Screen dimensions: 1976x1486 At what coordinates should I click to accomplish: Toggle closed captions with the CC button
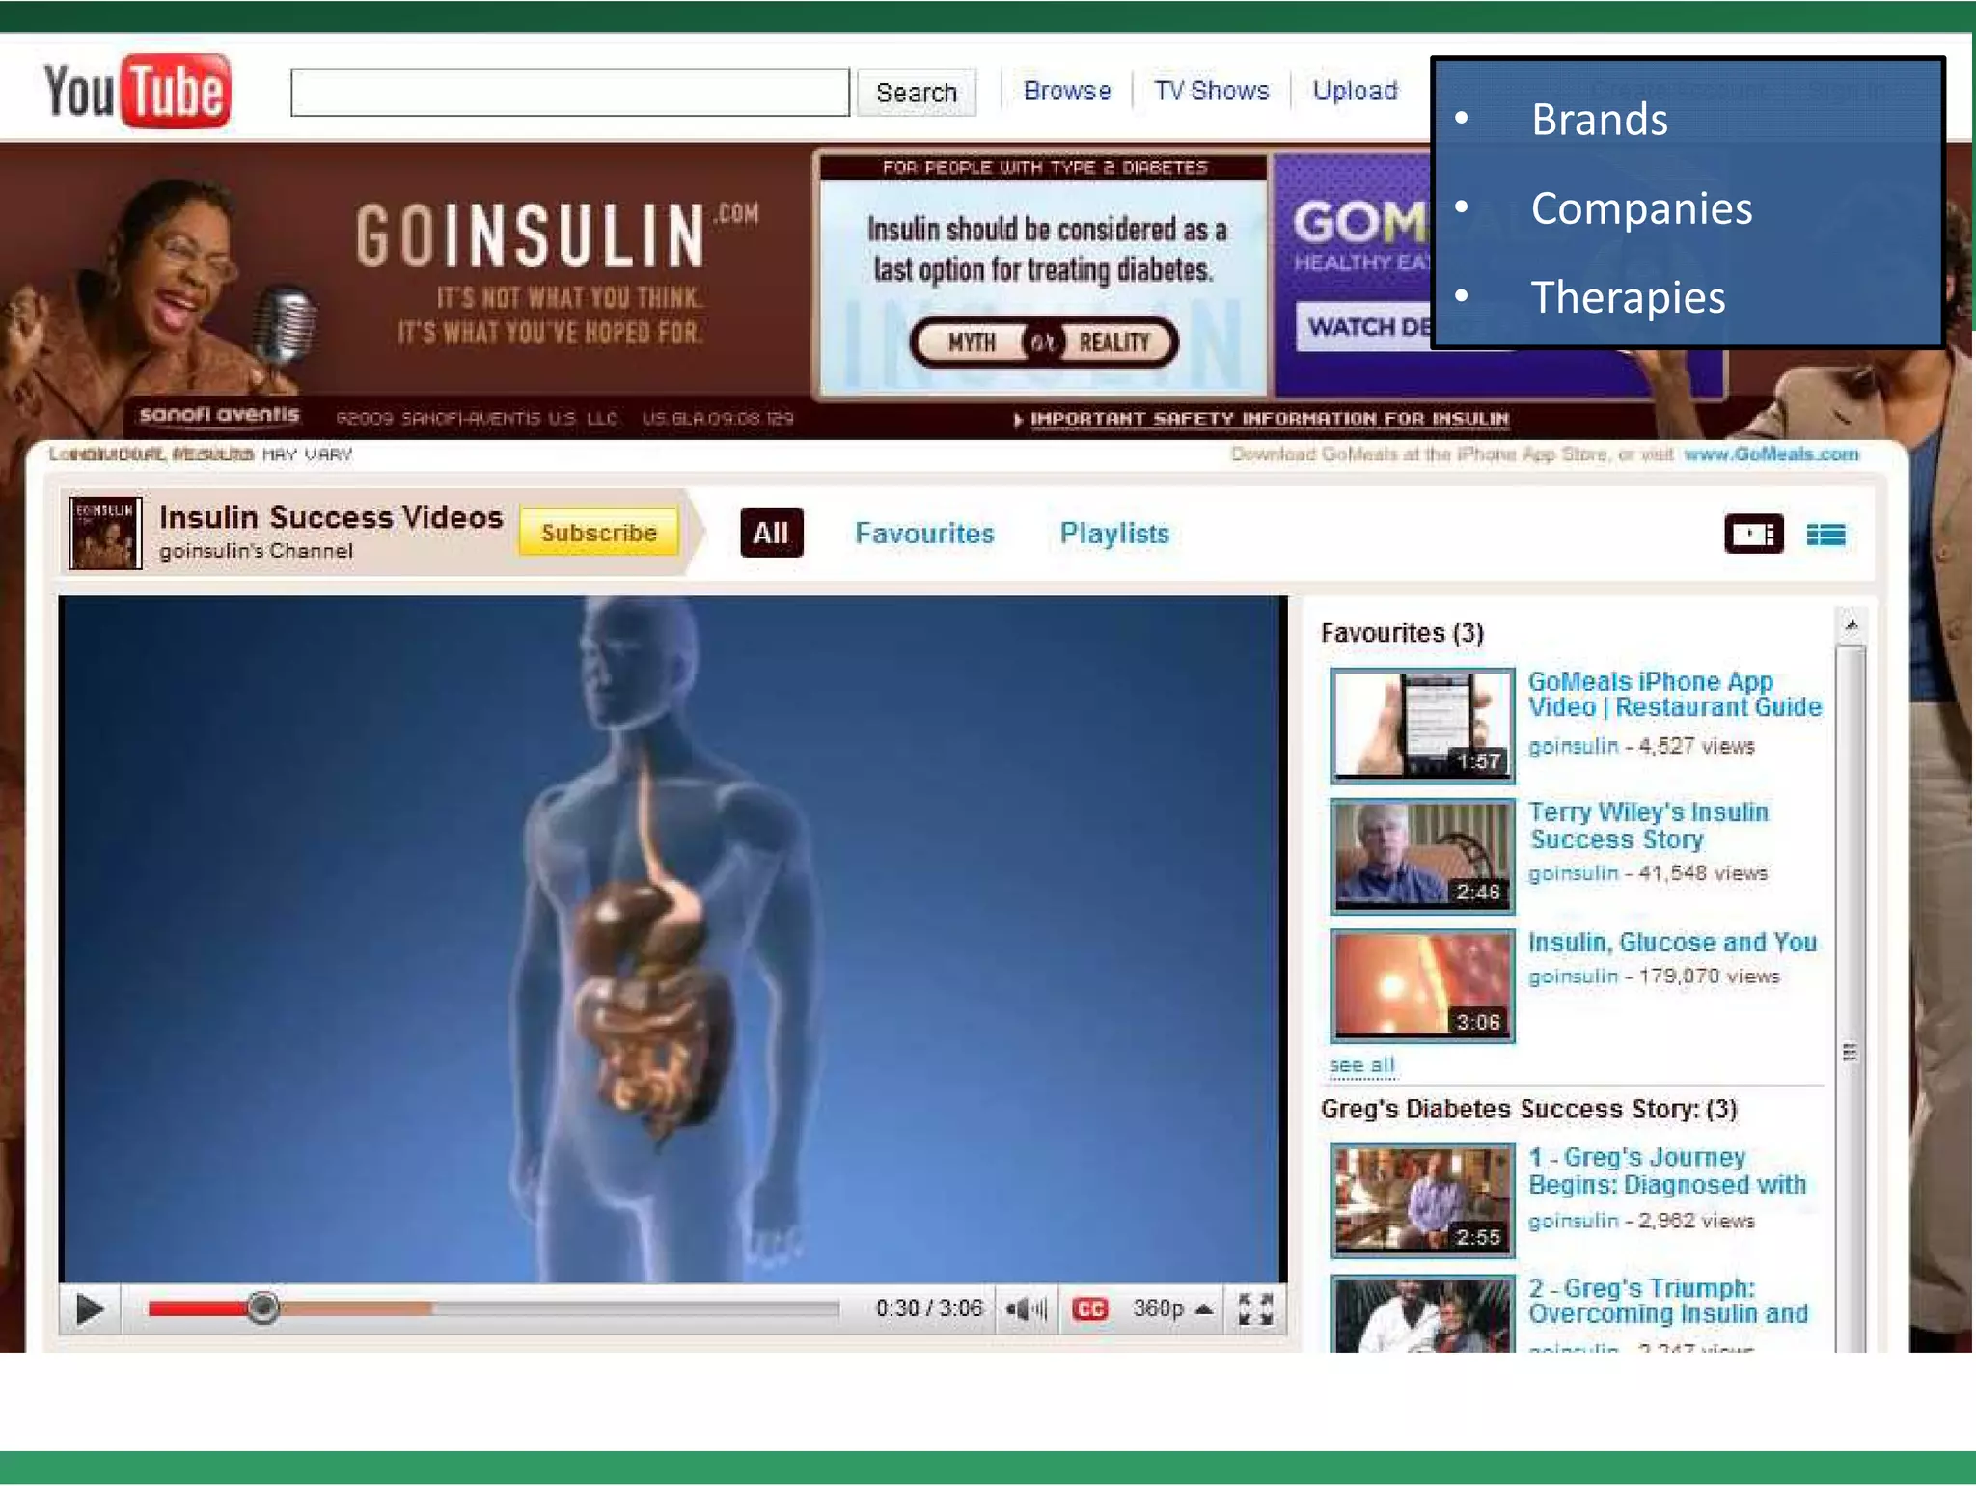click(x=1090, y=1309)
